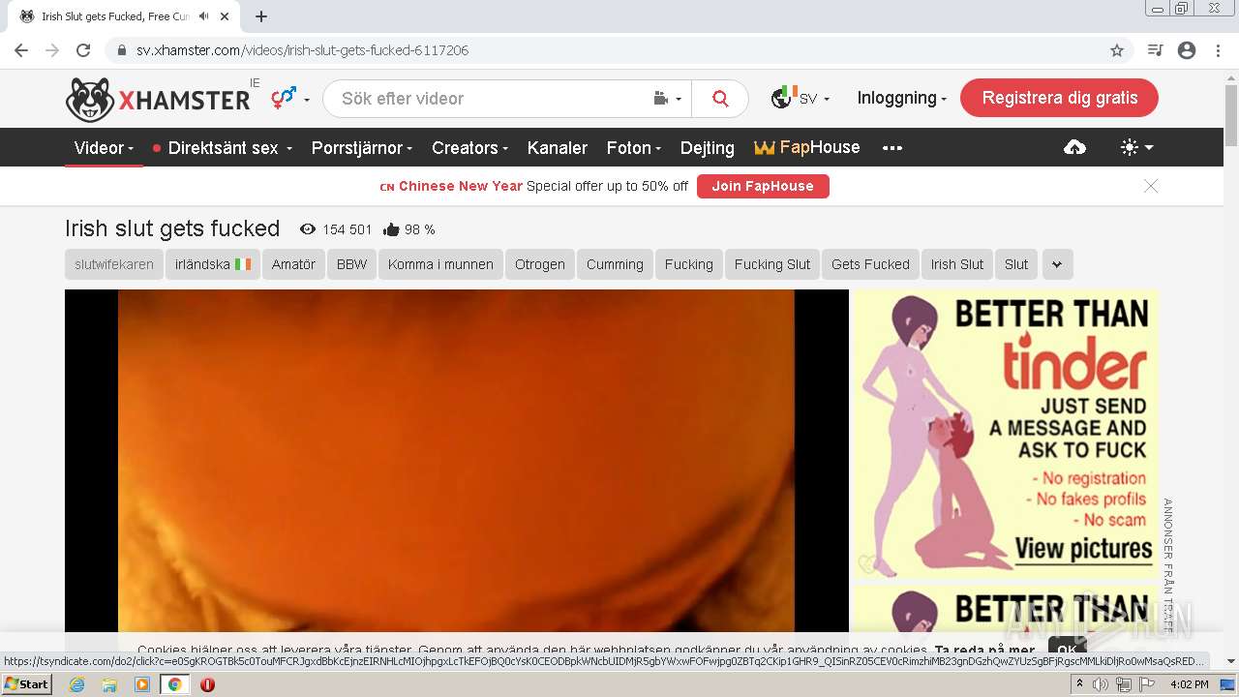Mute the tab using its speaker icon

pyautogui.click(x=203, y=16)
